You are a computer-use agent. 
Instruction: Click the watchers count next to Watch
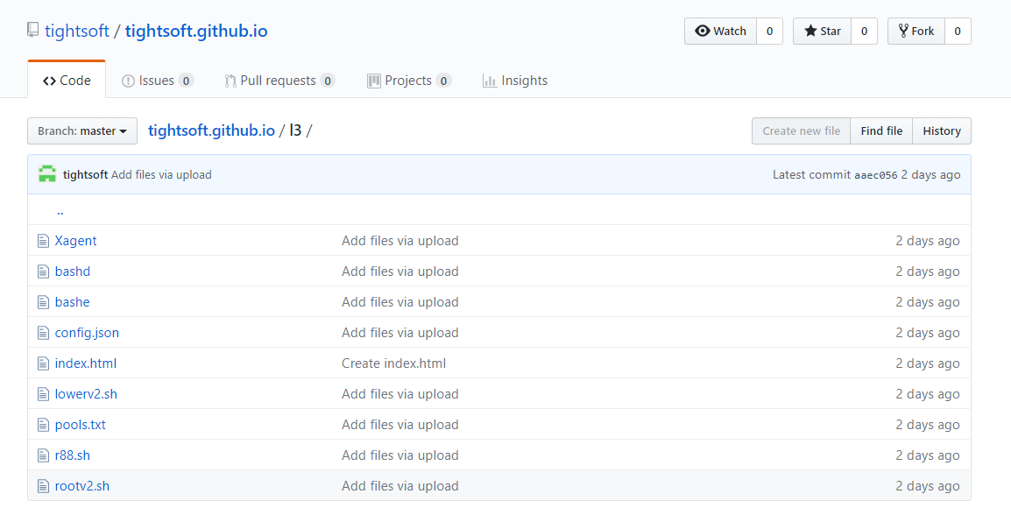[x=769, y=31]
